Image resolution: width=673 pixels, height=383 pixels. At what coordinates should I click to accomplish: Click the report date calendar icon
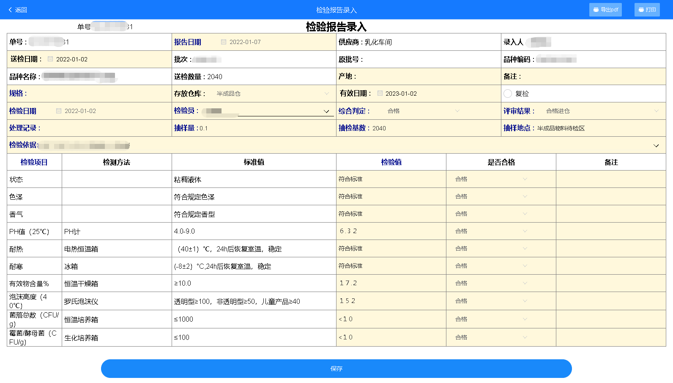[224, 42]
